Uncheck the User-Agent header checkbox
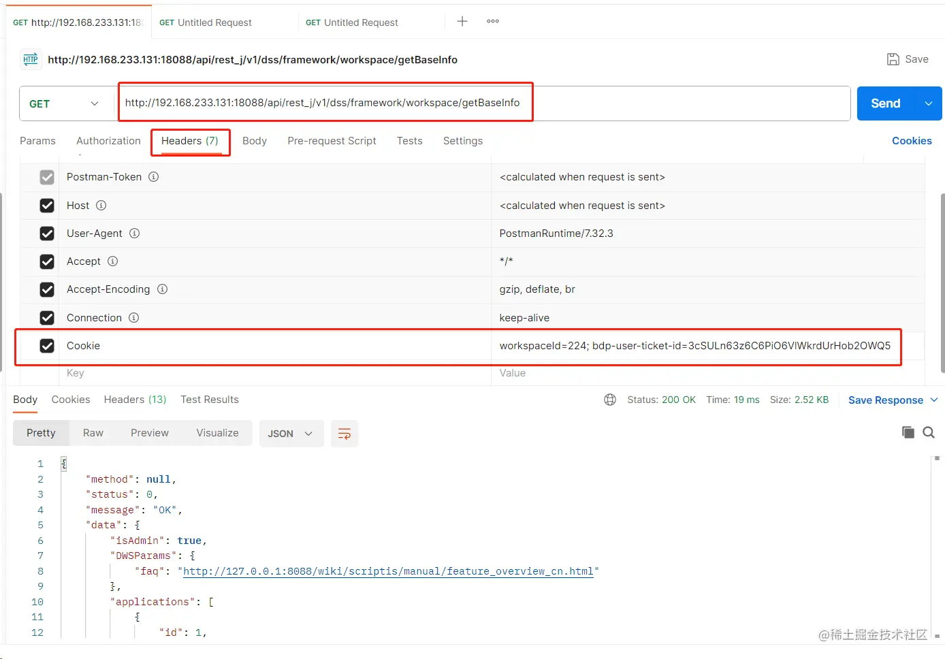The image size is (945, 659). 47,234
